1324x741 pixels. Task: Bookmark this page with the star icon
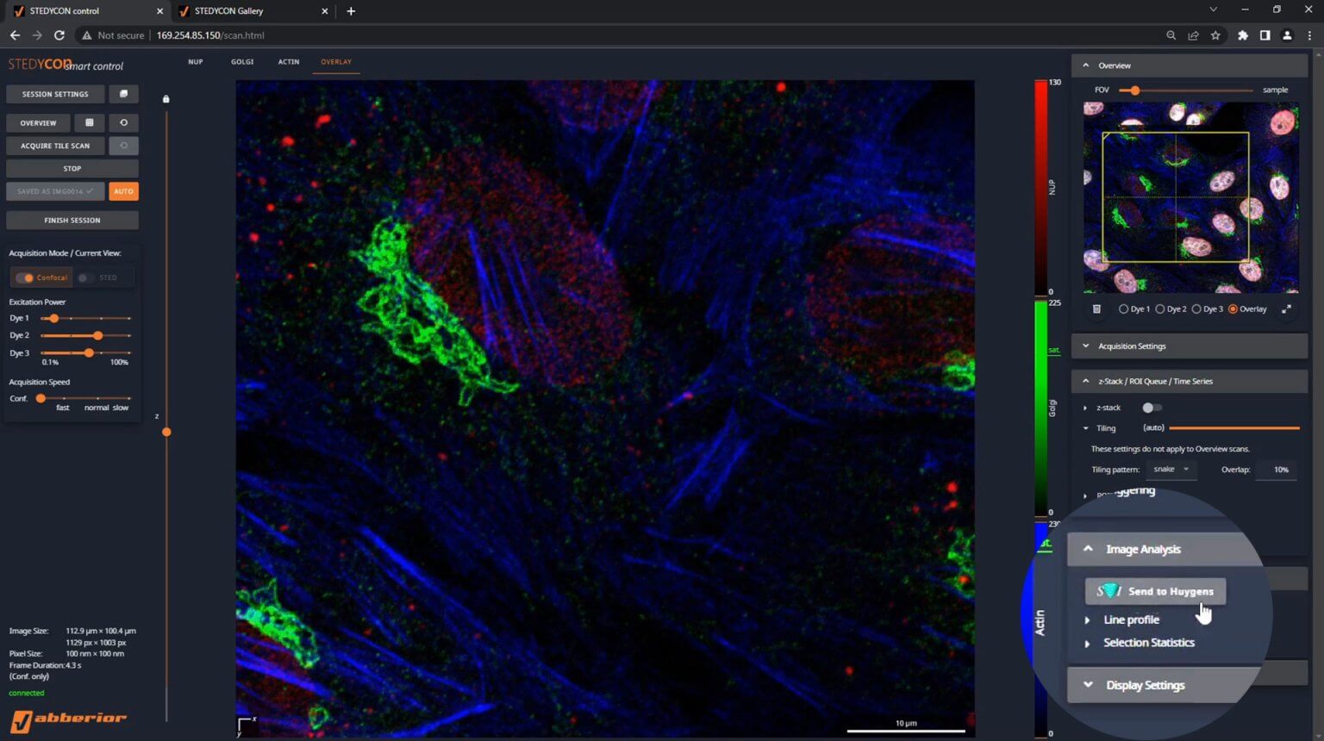pyautogui.click(x=1215, y=35)
